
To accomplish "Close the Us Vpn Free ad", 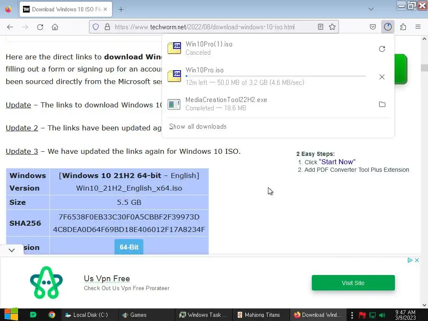I will pos(417,260).
